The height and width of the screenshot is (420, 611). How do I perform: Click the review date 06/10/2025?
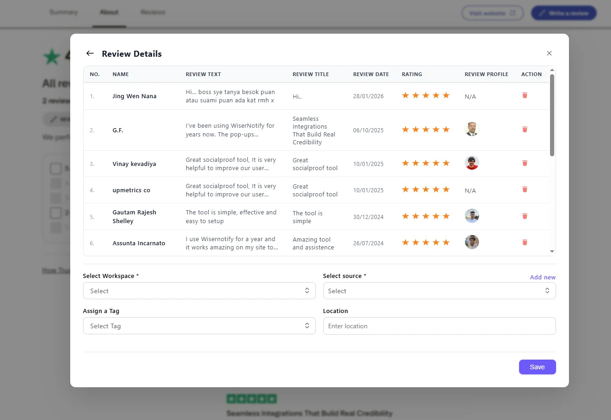(x=368, y=130)
